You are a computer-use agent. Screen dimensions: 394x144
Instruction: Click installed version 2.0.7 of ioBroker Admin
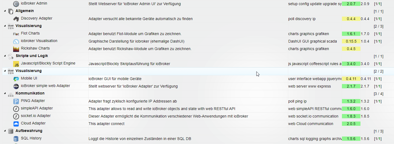pyautogui.click(x=351, y=4)
